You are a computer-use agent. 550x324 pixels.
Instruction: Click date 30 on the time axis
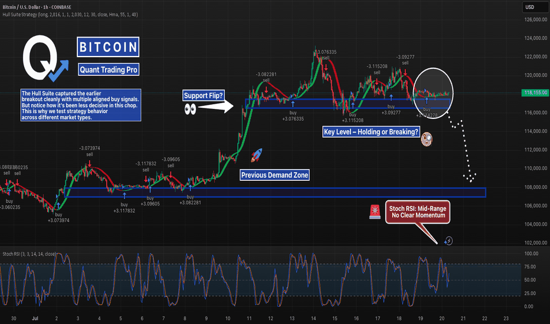click(x=14, y=318)
